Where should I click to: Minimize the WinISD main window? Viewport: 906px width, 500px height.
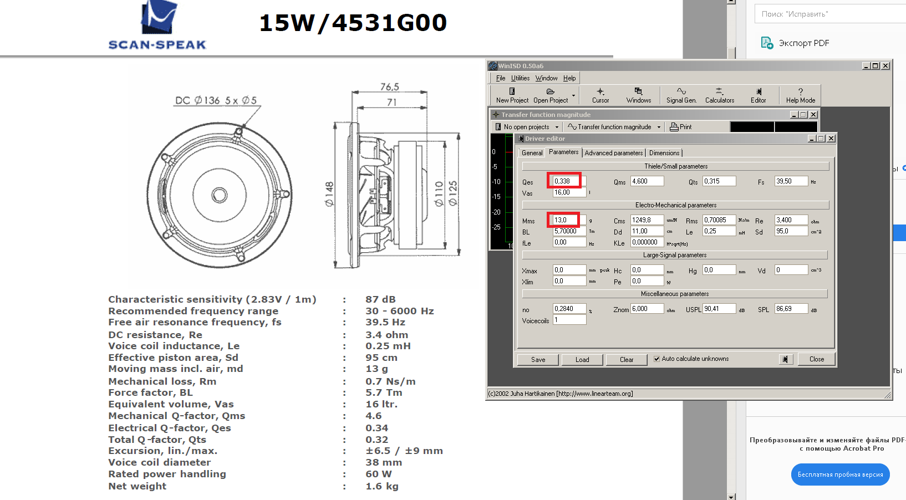[x=866, y=66]
